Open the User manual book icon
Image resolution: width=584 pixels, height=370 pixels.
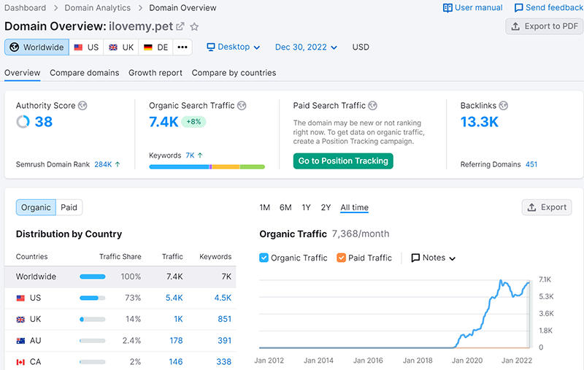coord(447,8)
